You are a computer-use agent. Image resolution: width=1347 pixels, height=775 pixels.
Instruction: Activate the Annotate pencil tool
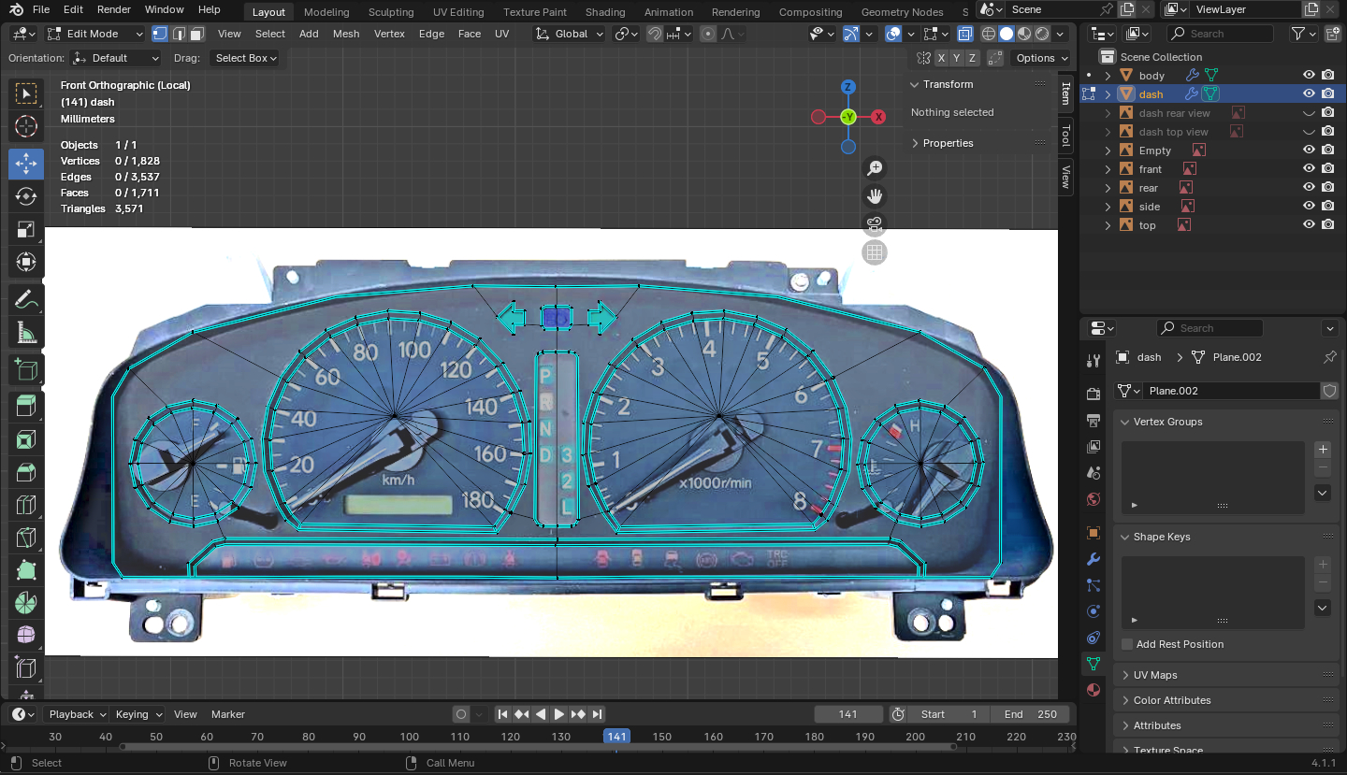pyautogui.click(x=26, y=300)
